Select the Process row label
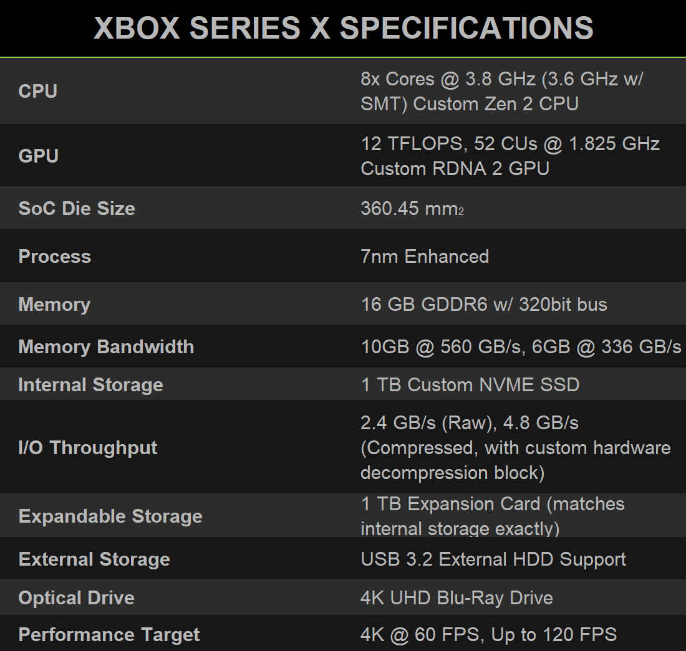 pos(55,256)
